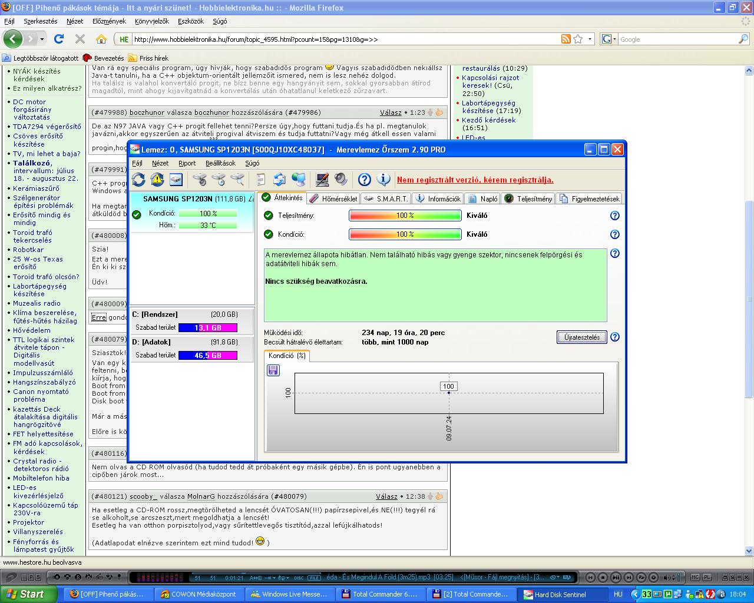This screenshot has width=754, height=603.
Task: Click the Firefox URL address field
Action: click(x=345, y=39)
